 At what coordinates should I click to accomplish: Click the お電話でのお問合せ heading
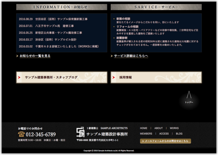click(30, 128)
